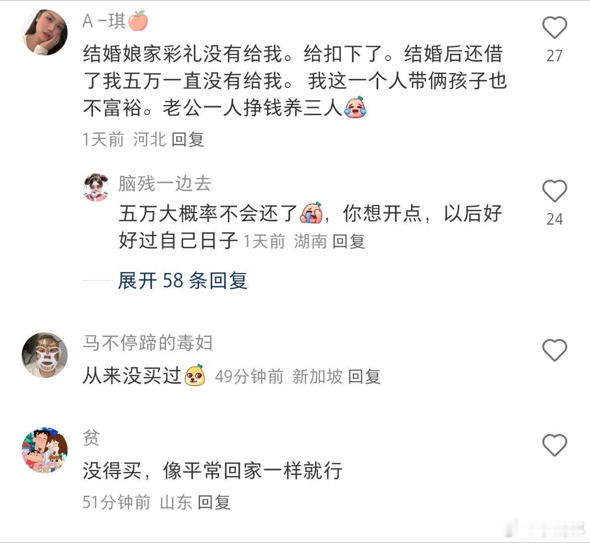This screenshot has height=543, width=590.
Task: Open username 脑残一边去 profile link
Action: 165,184
